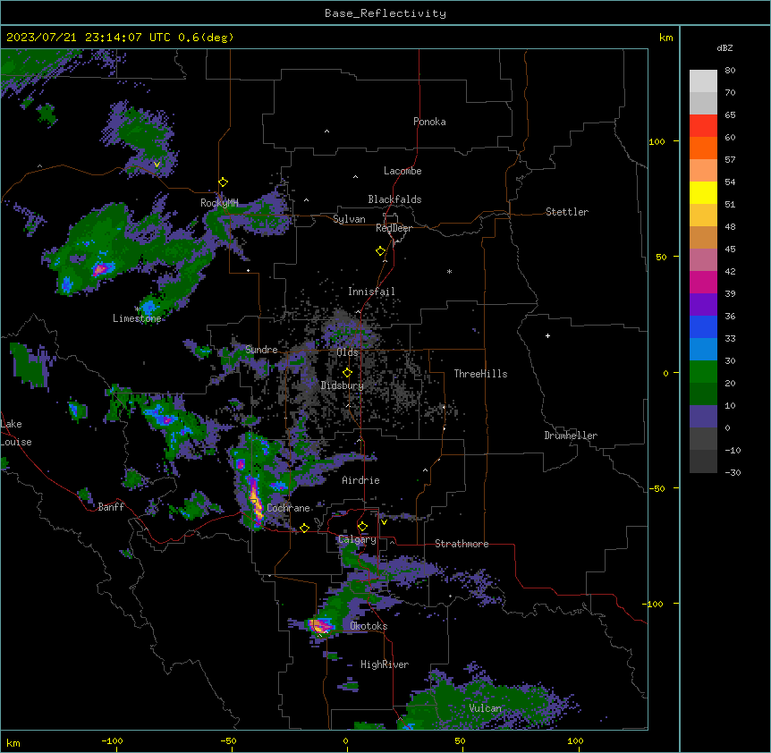The height and width of the screenshot is (753, 771).
Task: Select the Innisfail label
Action: 371,292
